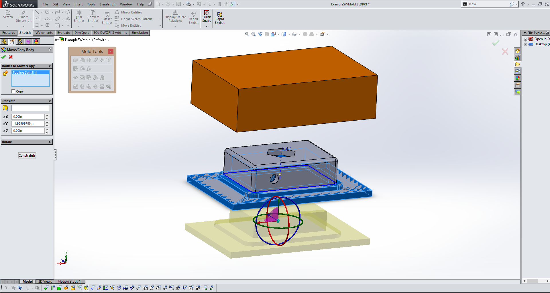Image resolution: width=550 pixels, height=293 pixels.
Task: Click the ΔY translation input field
Action: tap(28, 123)
